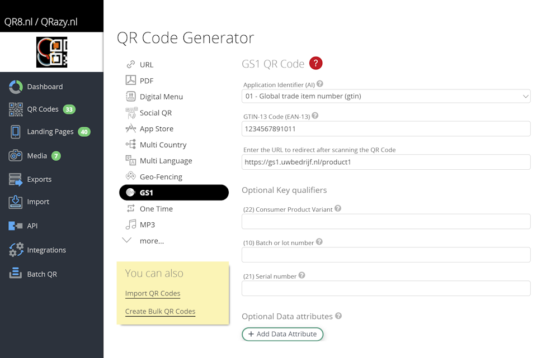Click the GTIN-13 Code input field
This screenshot has width=537, height=358.
click(x=386, y=129)
